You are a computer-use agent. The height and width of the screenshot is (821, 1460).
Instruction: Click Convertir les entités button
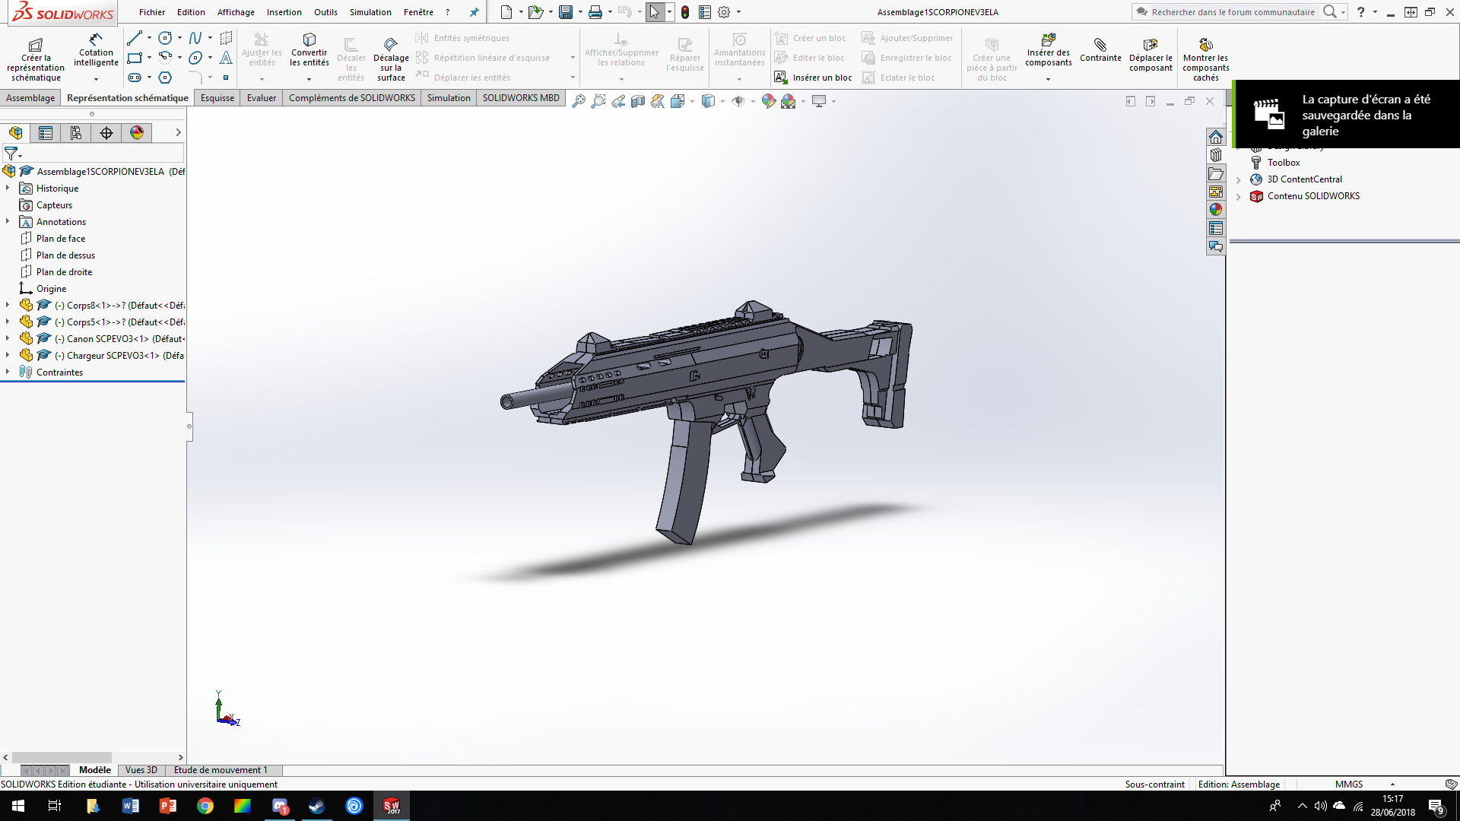(x=309, y=50)
